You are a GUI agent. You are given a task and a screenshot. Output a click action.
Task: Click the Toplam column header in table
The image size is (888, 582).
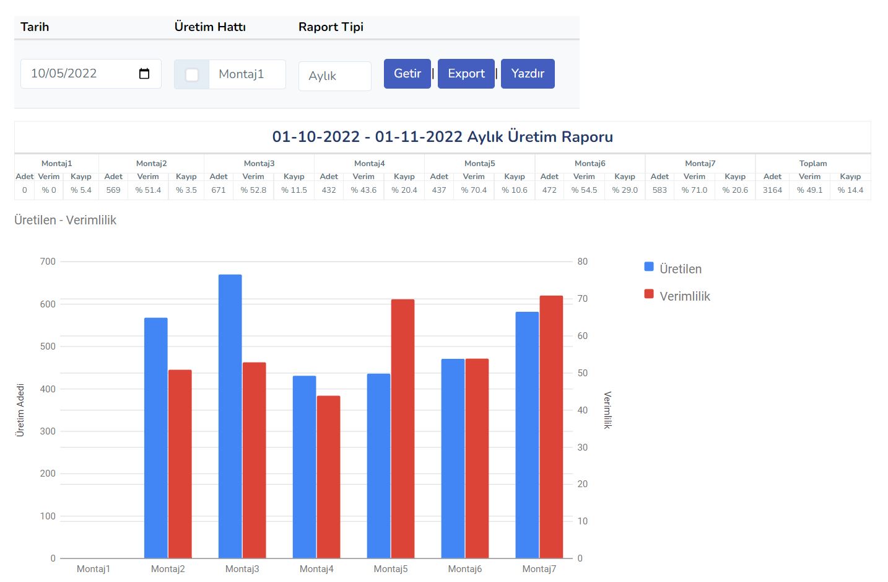coord(812,164)
